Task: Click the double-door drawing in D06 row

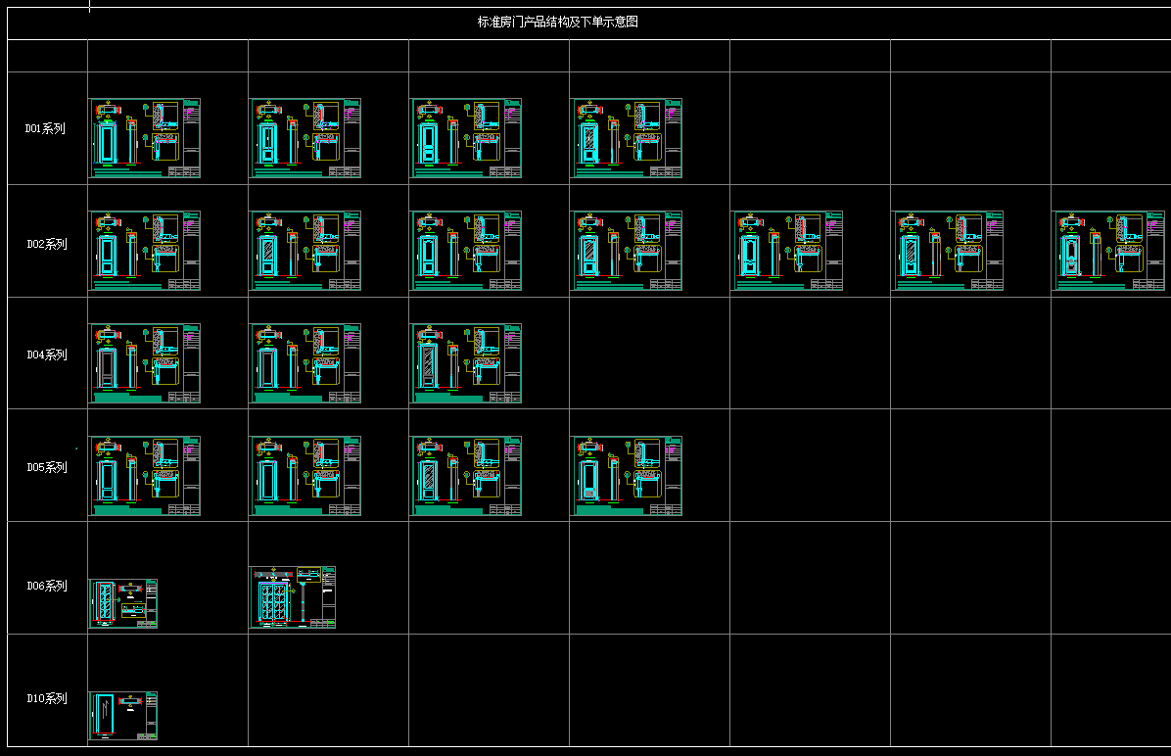Action: click(293, 597)
